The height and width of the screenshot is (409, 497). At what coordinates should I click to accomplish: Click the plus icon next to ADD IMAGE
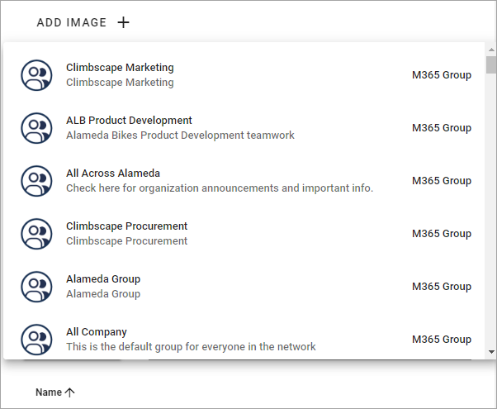pyautogui.click(x=123, y=22)
